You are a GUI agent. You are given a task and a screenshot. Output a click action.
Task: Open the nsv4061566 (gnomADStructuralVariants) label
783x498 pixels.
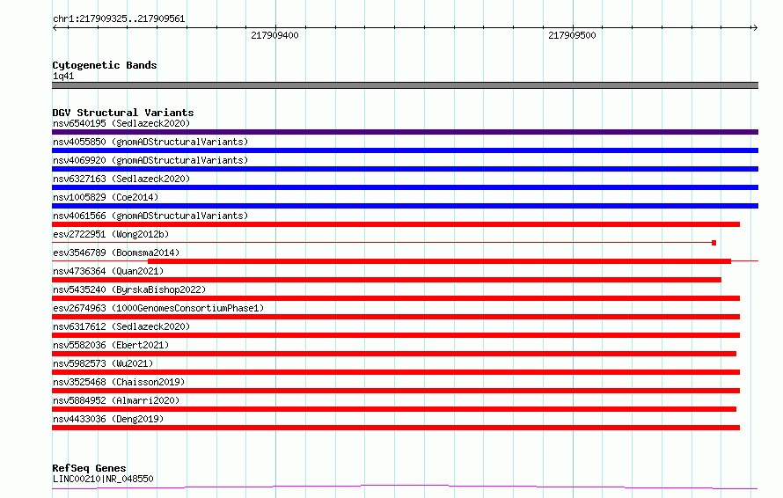pos(150,216)
